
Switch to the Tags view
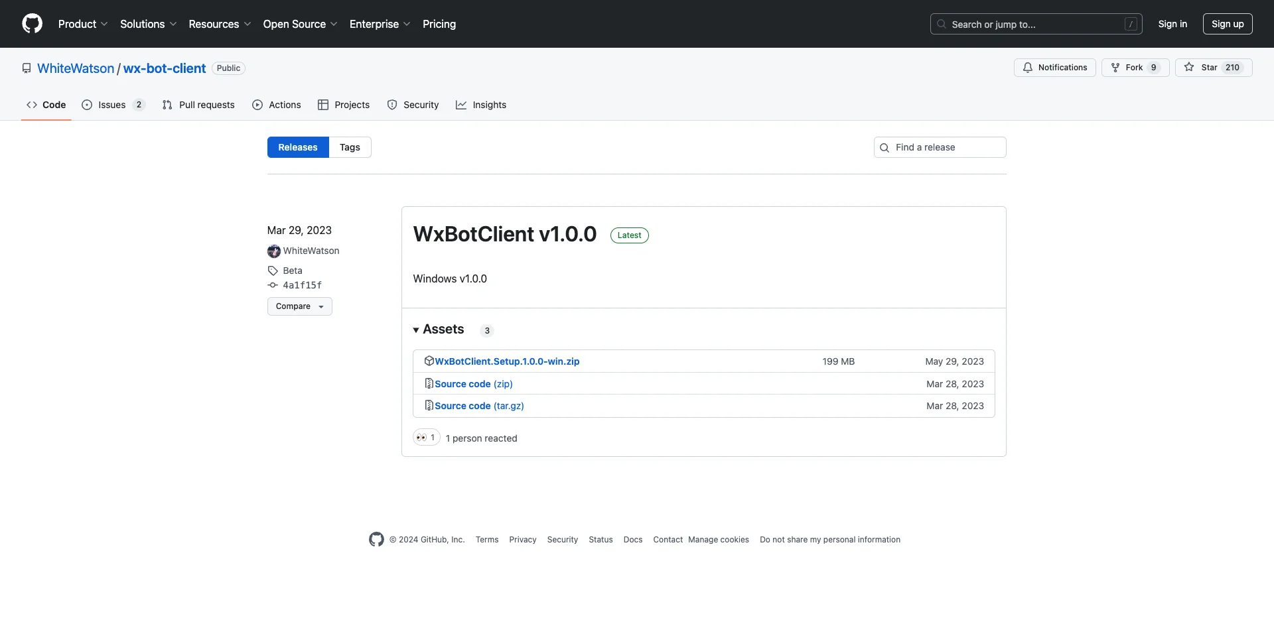pos(350,147)
